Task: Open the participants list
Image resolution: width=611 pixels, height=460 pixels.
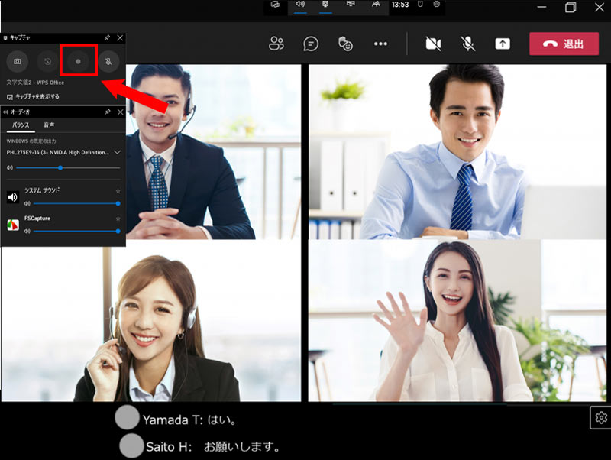Action: tap(276, 44)
